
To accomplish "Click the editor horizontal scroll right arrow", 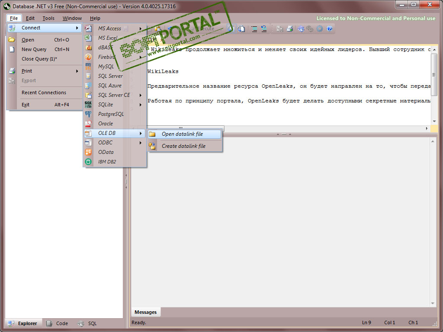I will [x=427, y=128].
